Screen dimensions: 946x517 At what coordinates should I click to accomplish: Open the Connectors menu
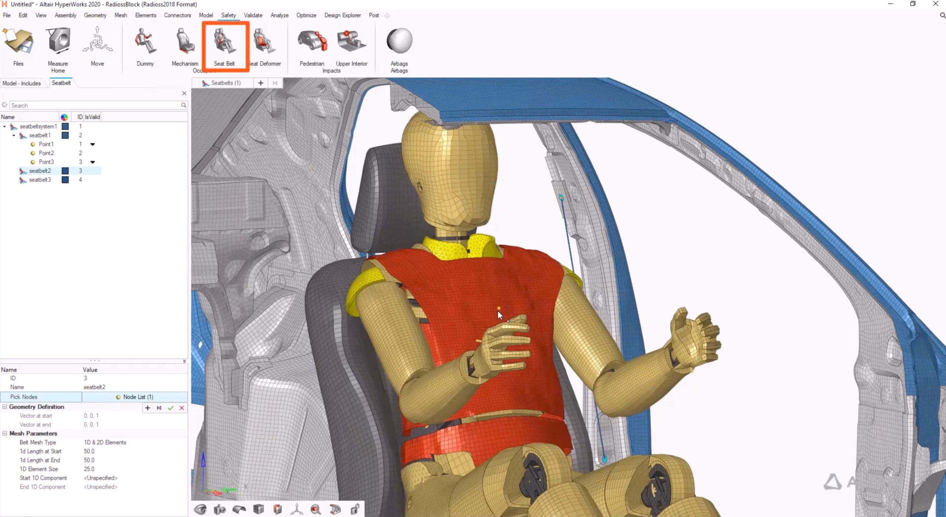(x=177, y=15)
